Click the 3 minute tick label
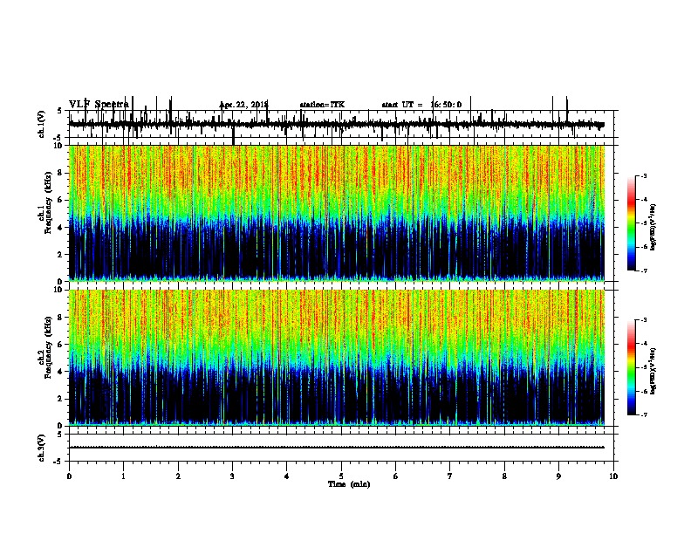 232,476
